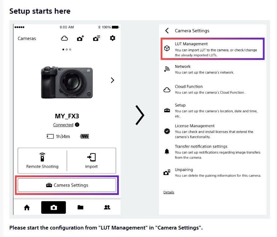Viewport: 277px width, 237px height.
Task: Tap the Camera Settings screen title
Action: (192, 31)
